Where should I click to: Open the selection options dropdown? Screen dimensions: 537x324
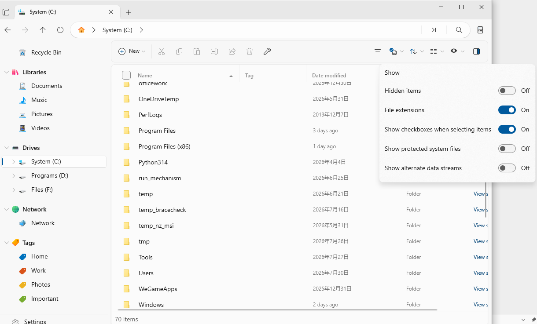[x=397, y=51]
